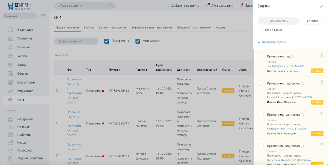Select the Курапаткин Жора row checkbox

(58, 90)
